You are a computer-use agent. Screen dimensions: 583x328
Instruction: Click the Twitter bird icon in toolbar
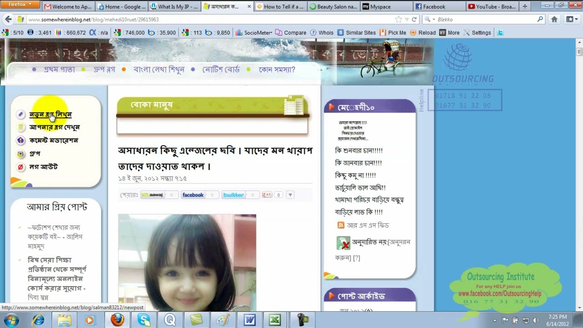500,33
